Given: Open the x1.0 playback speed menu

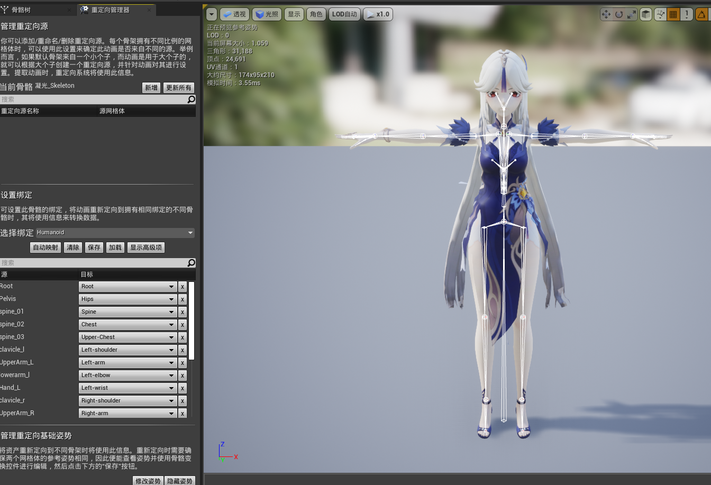Looking at the screenshot, I should 378,14.
